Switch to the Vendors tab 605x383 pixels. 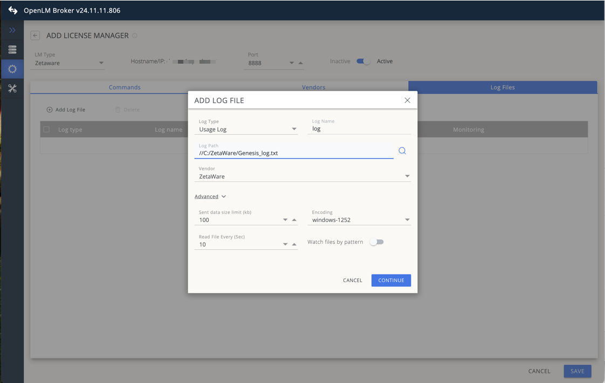click(x=313, y=87)
